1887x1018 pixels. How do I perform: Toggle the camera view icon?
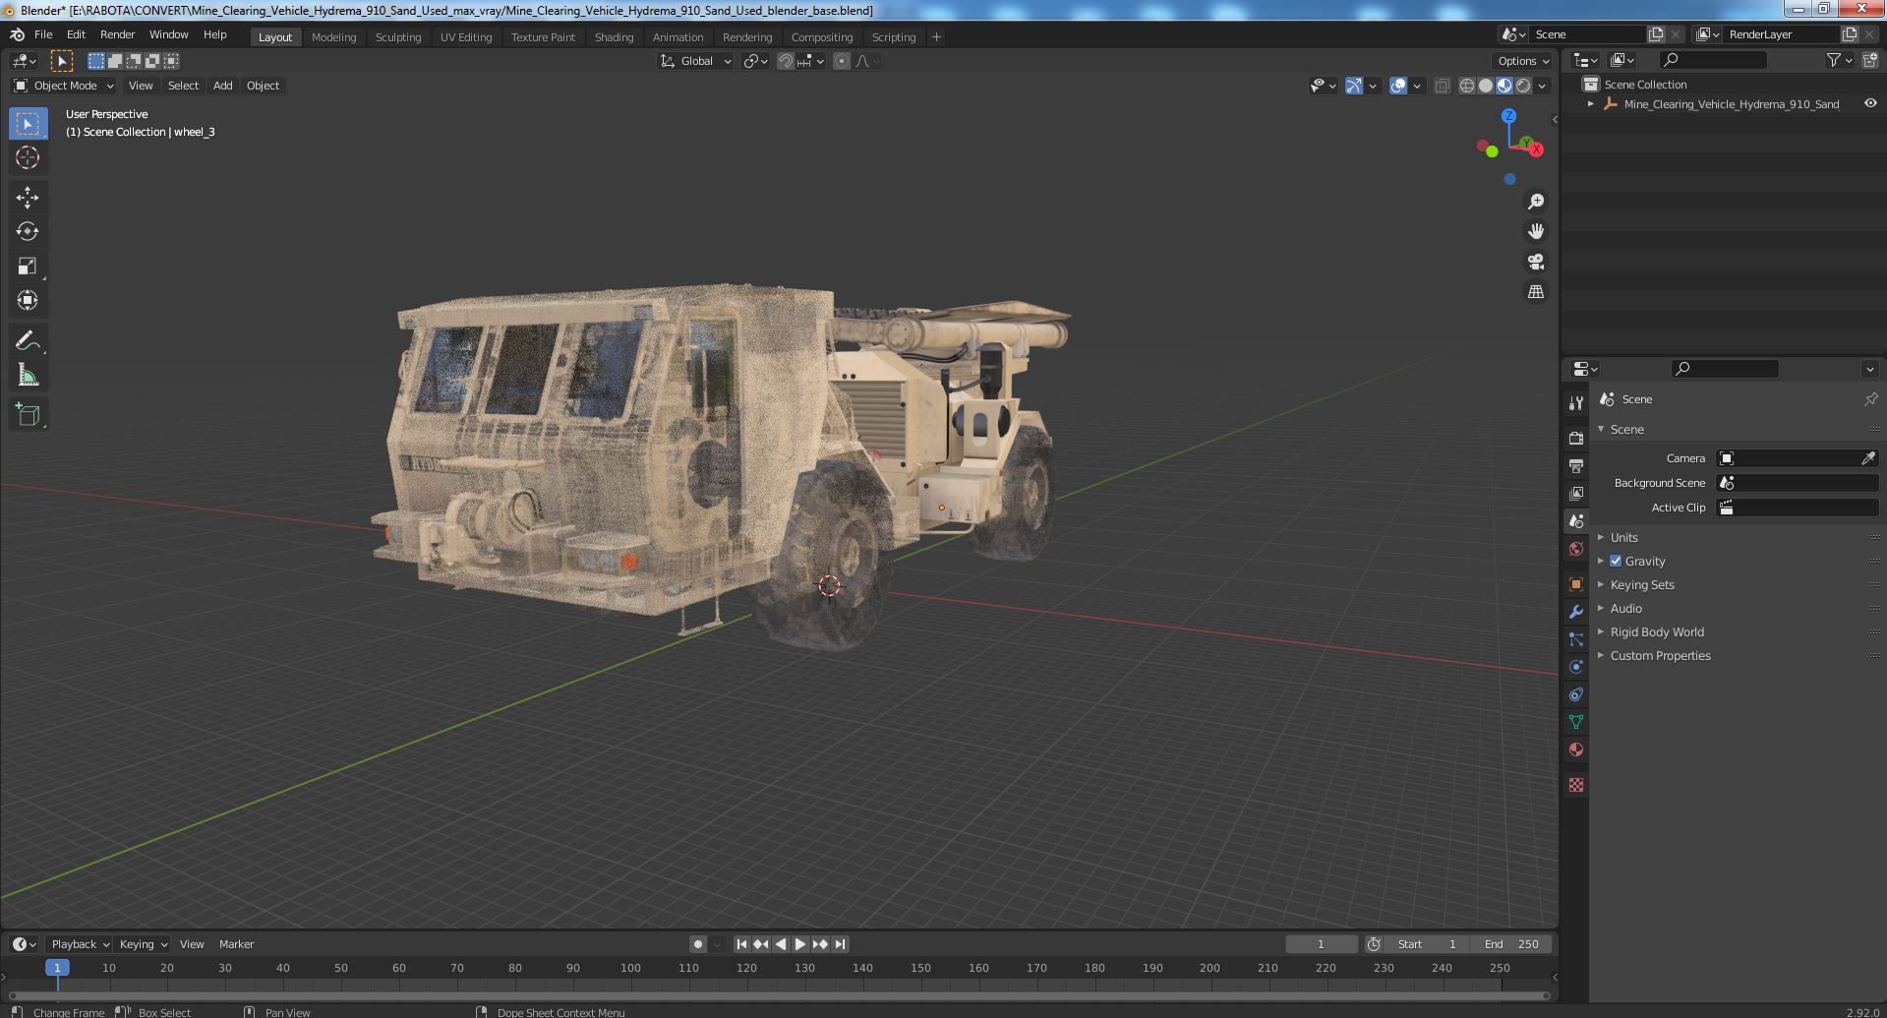point(1535,262)
